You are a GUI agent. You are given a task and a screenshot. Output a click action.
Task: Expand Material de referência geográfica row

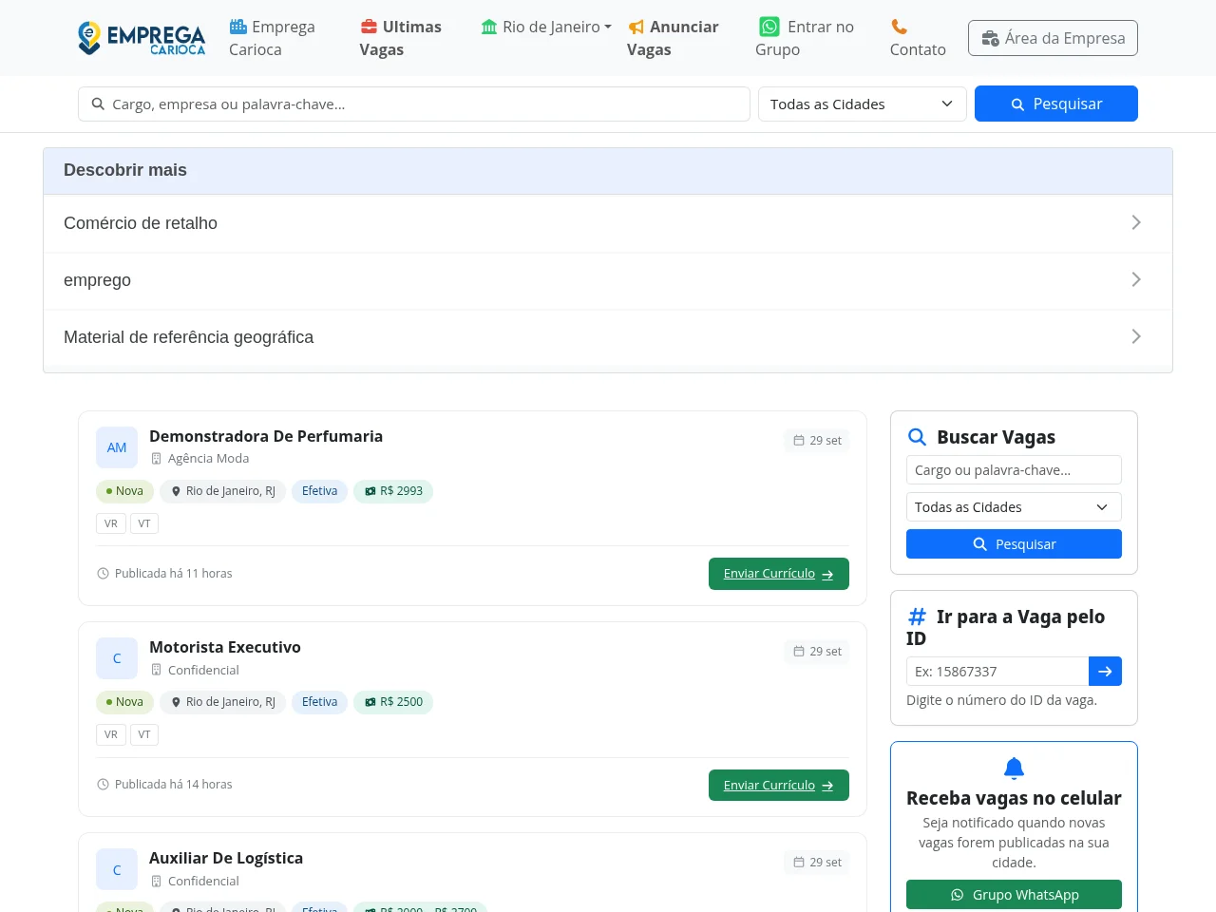[x=608, y=337]
